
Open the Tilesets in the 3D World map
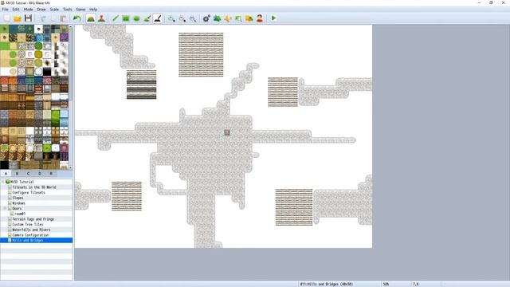point(33,187)
